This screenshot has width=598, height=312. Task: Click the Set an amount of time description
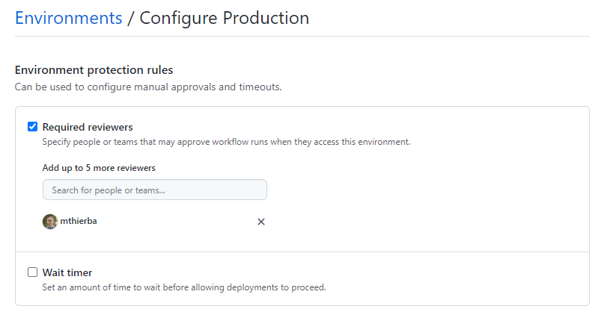(x=184, y=287)
